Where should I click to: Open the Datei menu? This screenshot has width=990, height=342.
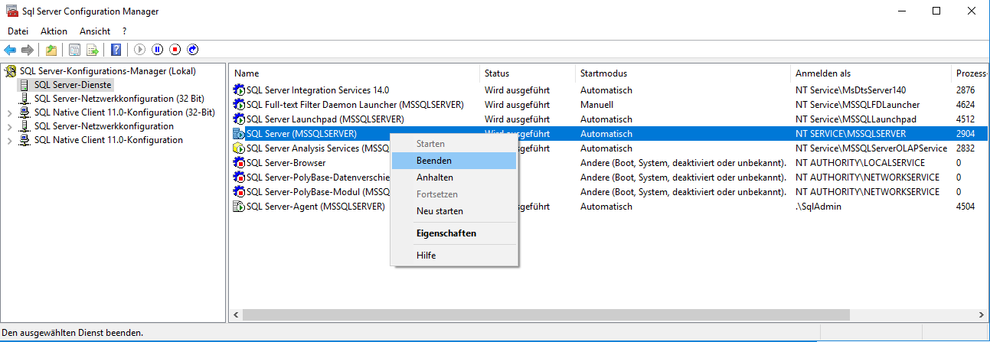tap(18, 31)
